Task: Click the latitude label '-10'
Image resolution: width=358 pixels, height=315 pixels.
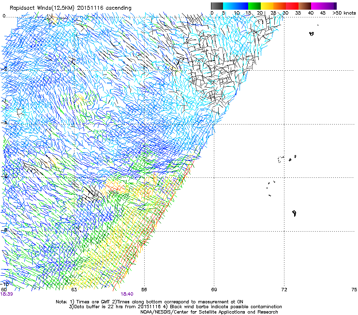Action: 5,284
